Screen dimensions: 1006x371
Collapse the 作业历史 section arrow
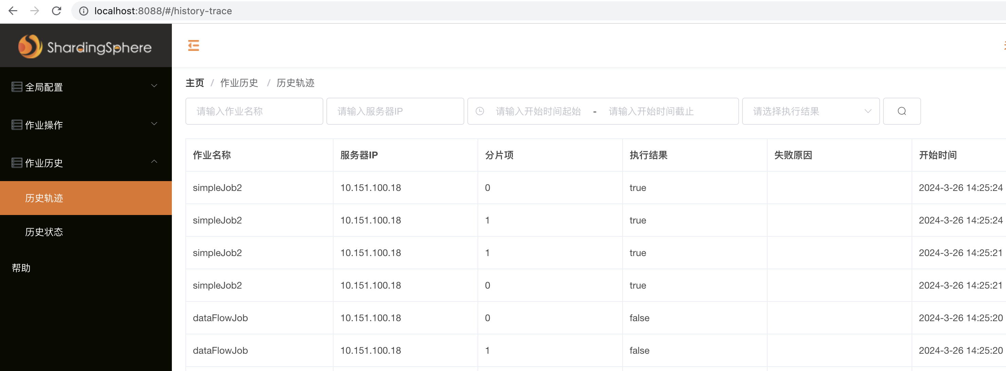[x=154, y=161]
